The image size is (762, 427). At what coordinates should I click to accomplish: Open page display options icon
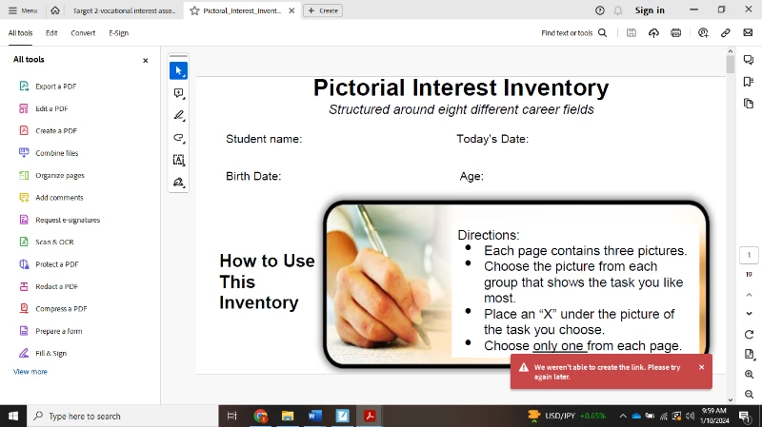(x=749, y=355)
